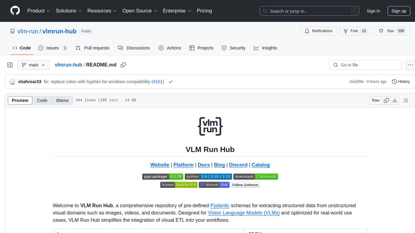Screen dimensions: 415x233
Task: Download the raw file
Action: [x=395, y=100]
